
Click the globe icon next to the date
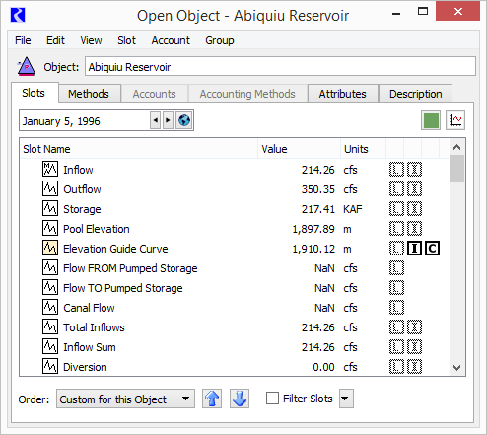tap(184, 120)
